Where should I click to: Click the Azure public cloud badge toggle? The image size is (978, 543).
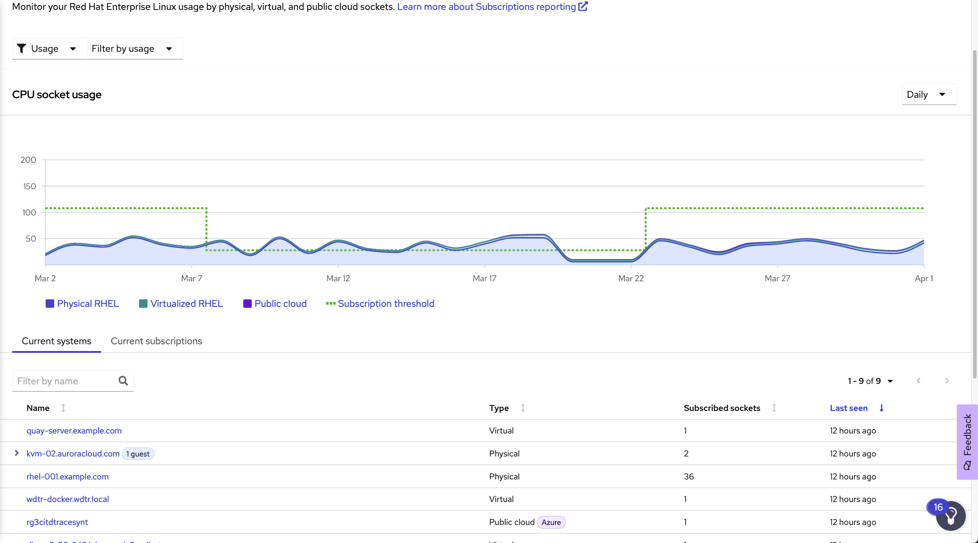[550, 522]
